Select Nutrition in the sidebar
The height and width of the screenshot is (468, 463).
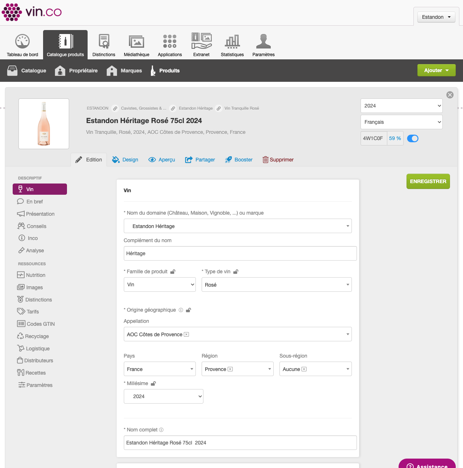(35, 275)
